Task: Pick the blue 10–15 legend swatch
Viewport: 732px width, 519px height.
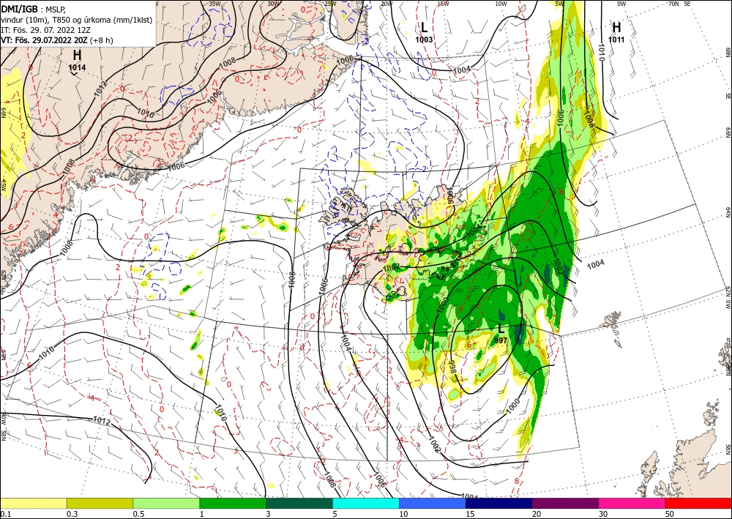Action: (433, 503)
